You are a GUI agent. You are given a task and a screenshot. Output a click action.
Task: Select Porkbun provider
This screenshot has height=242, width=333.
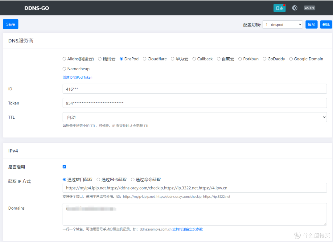[240, 59]
